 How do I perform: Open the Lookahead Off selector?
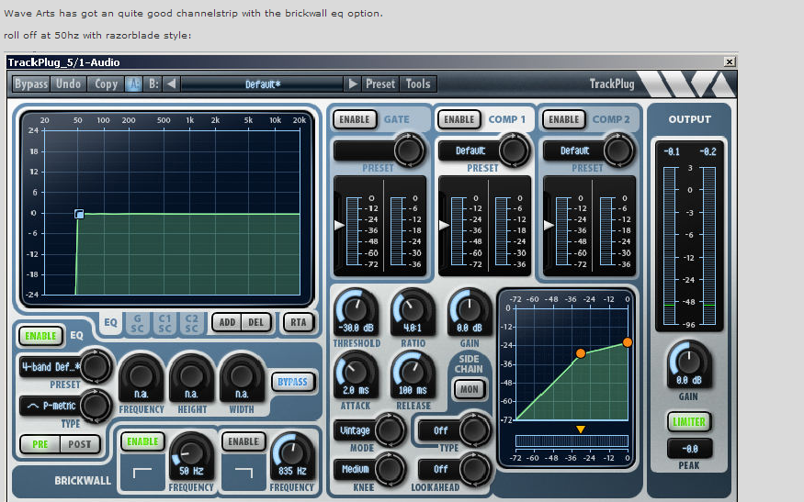pos(440,469)
